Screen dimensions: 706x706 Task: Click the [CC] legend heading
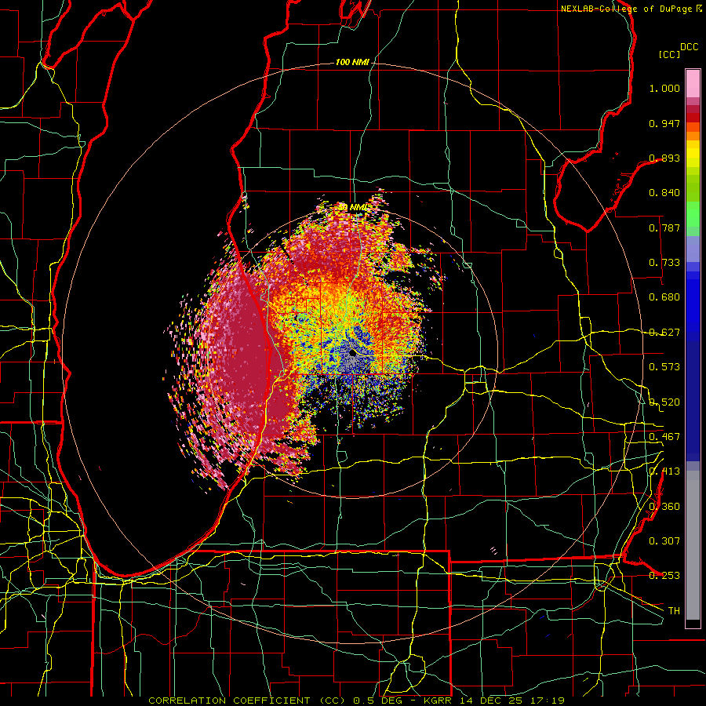click(670, 54)
